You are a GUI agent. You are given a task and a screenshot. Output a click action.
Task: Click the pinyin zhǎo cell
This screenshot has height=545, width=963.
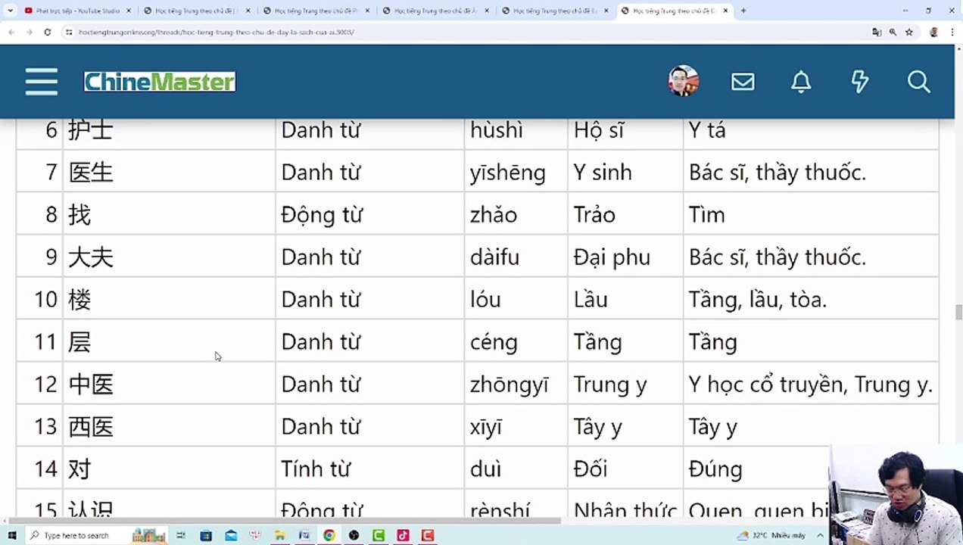click(516, 215)
